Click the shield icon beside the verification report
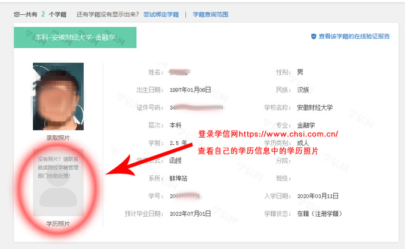 point(313,36)
